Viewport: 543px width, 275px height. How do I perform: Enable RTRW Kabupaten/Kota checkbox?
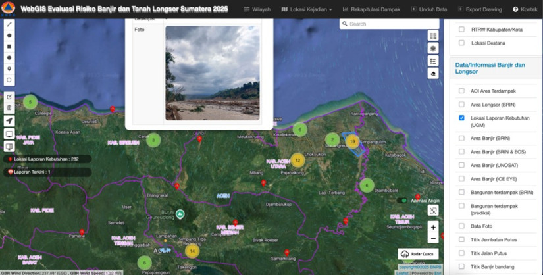point(461,30)
